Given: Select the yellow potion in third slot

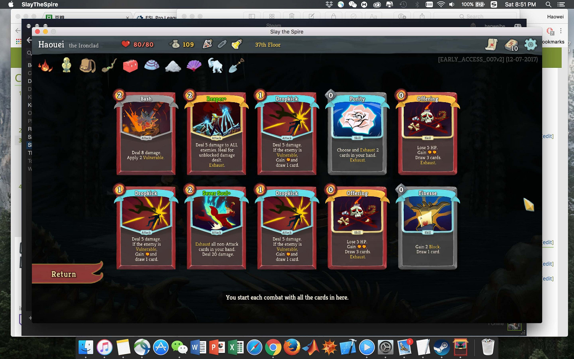Looking at the screenshot, I should coord(237,44).
